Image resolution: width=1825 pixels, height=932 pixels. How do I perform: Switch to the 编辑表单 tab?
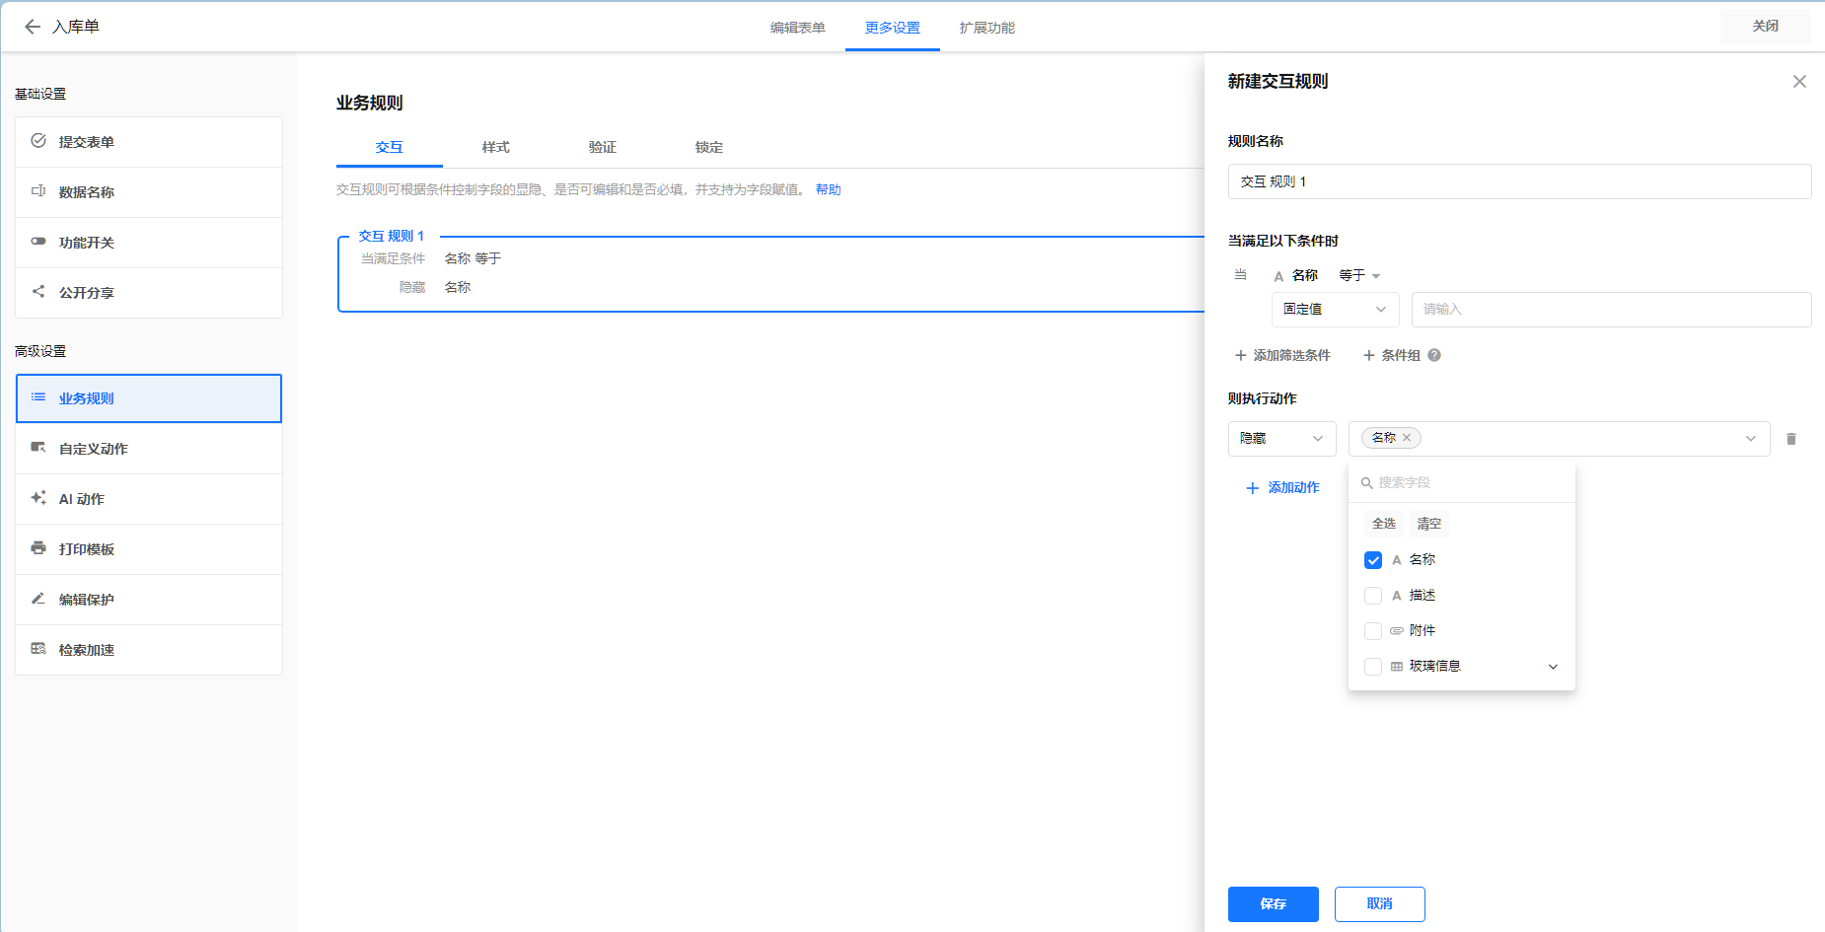(x=797, y=28)
